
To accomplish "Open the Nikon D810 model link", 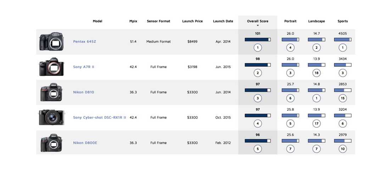I will (x=83, y=92).
